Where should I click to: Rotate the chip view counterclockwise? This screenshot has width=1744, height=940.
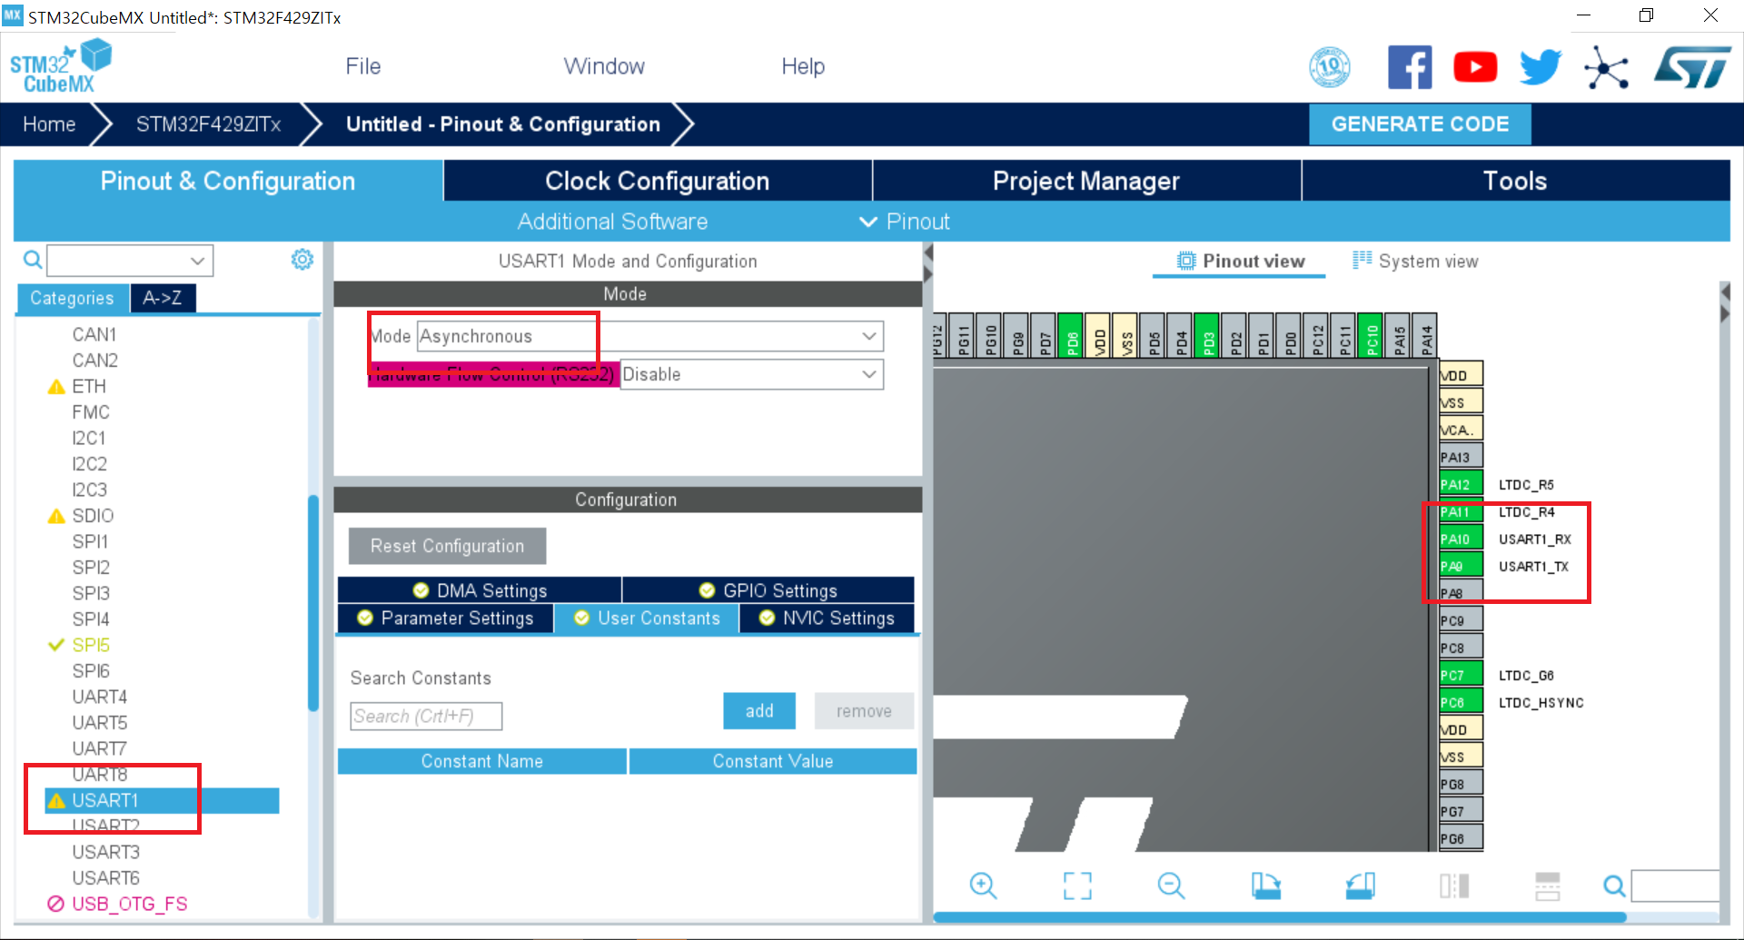tap(1360, 885)
